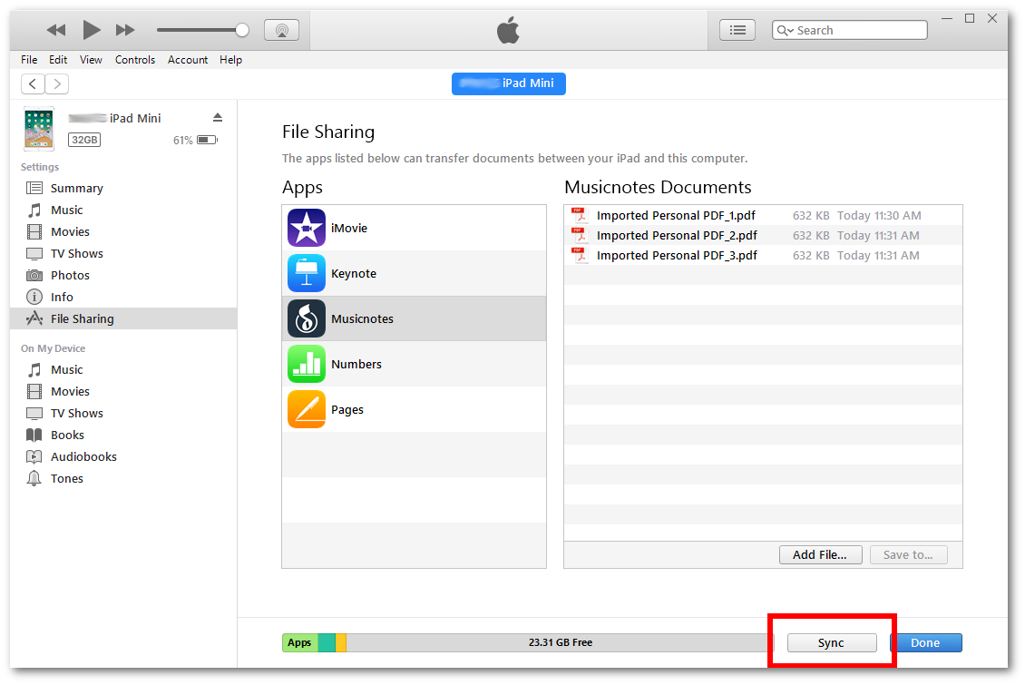This screenshot has width=1025, height=685.
Task: Open the File menu
Action: pyautogui.click(x=29, y=60)
